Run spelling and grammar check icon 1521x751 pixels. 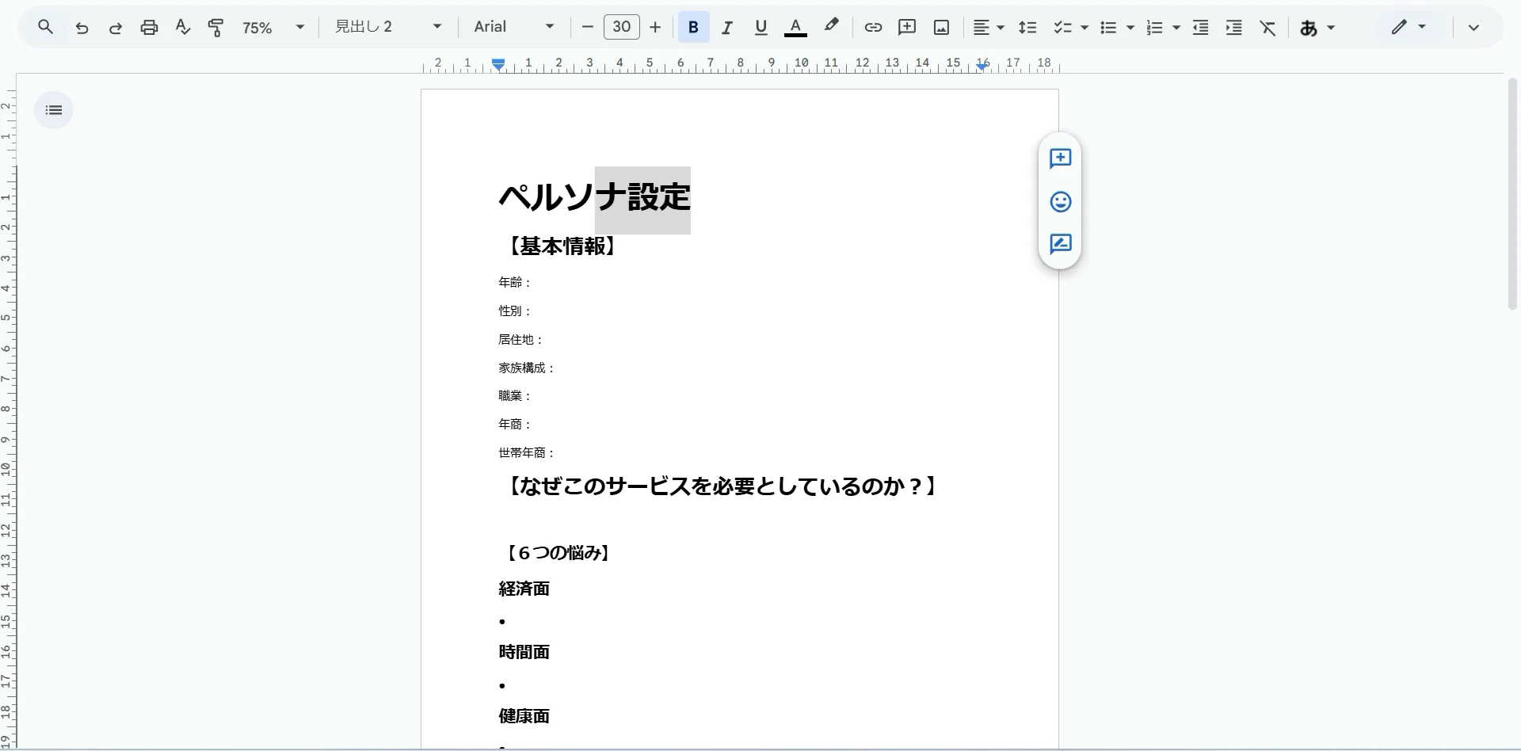[183, 28]
